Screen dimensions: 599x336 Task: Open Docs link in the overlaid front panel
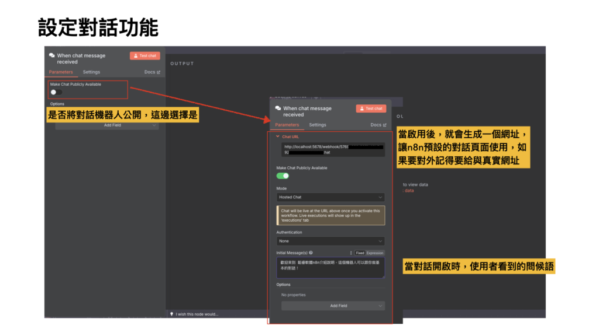click(x=378, y=125)
